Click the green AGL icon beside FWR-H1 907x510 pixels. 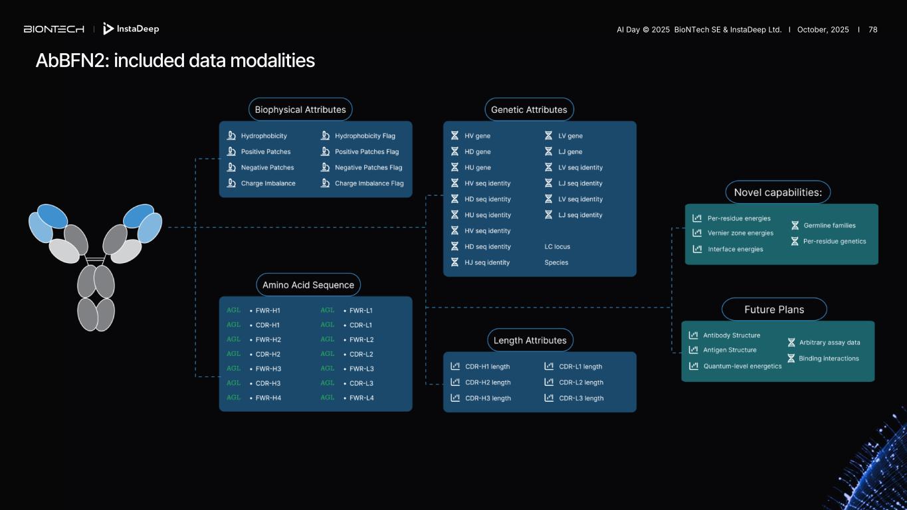coord(233,310)
